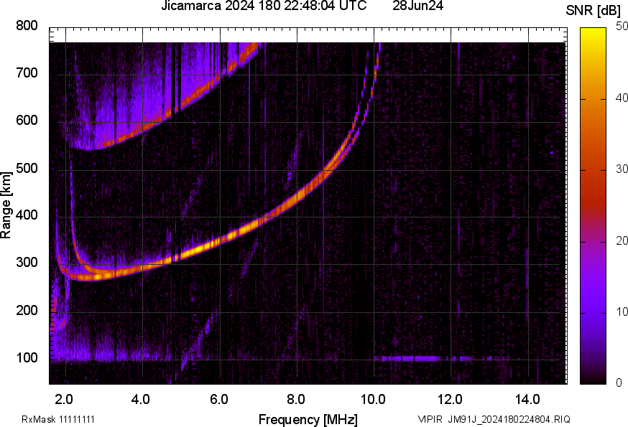Click the 'RxMask 11111111' footer text

coord(58,419)
